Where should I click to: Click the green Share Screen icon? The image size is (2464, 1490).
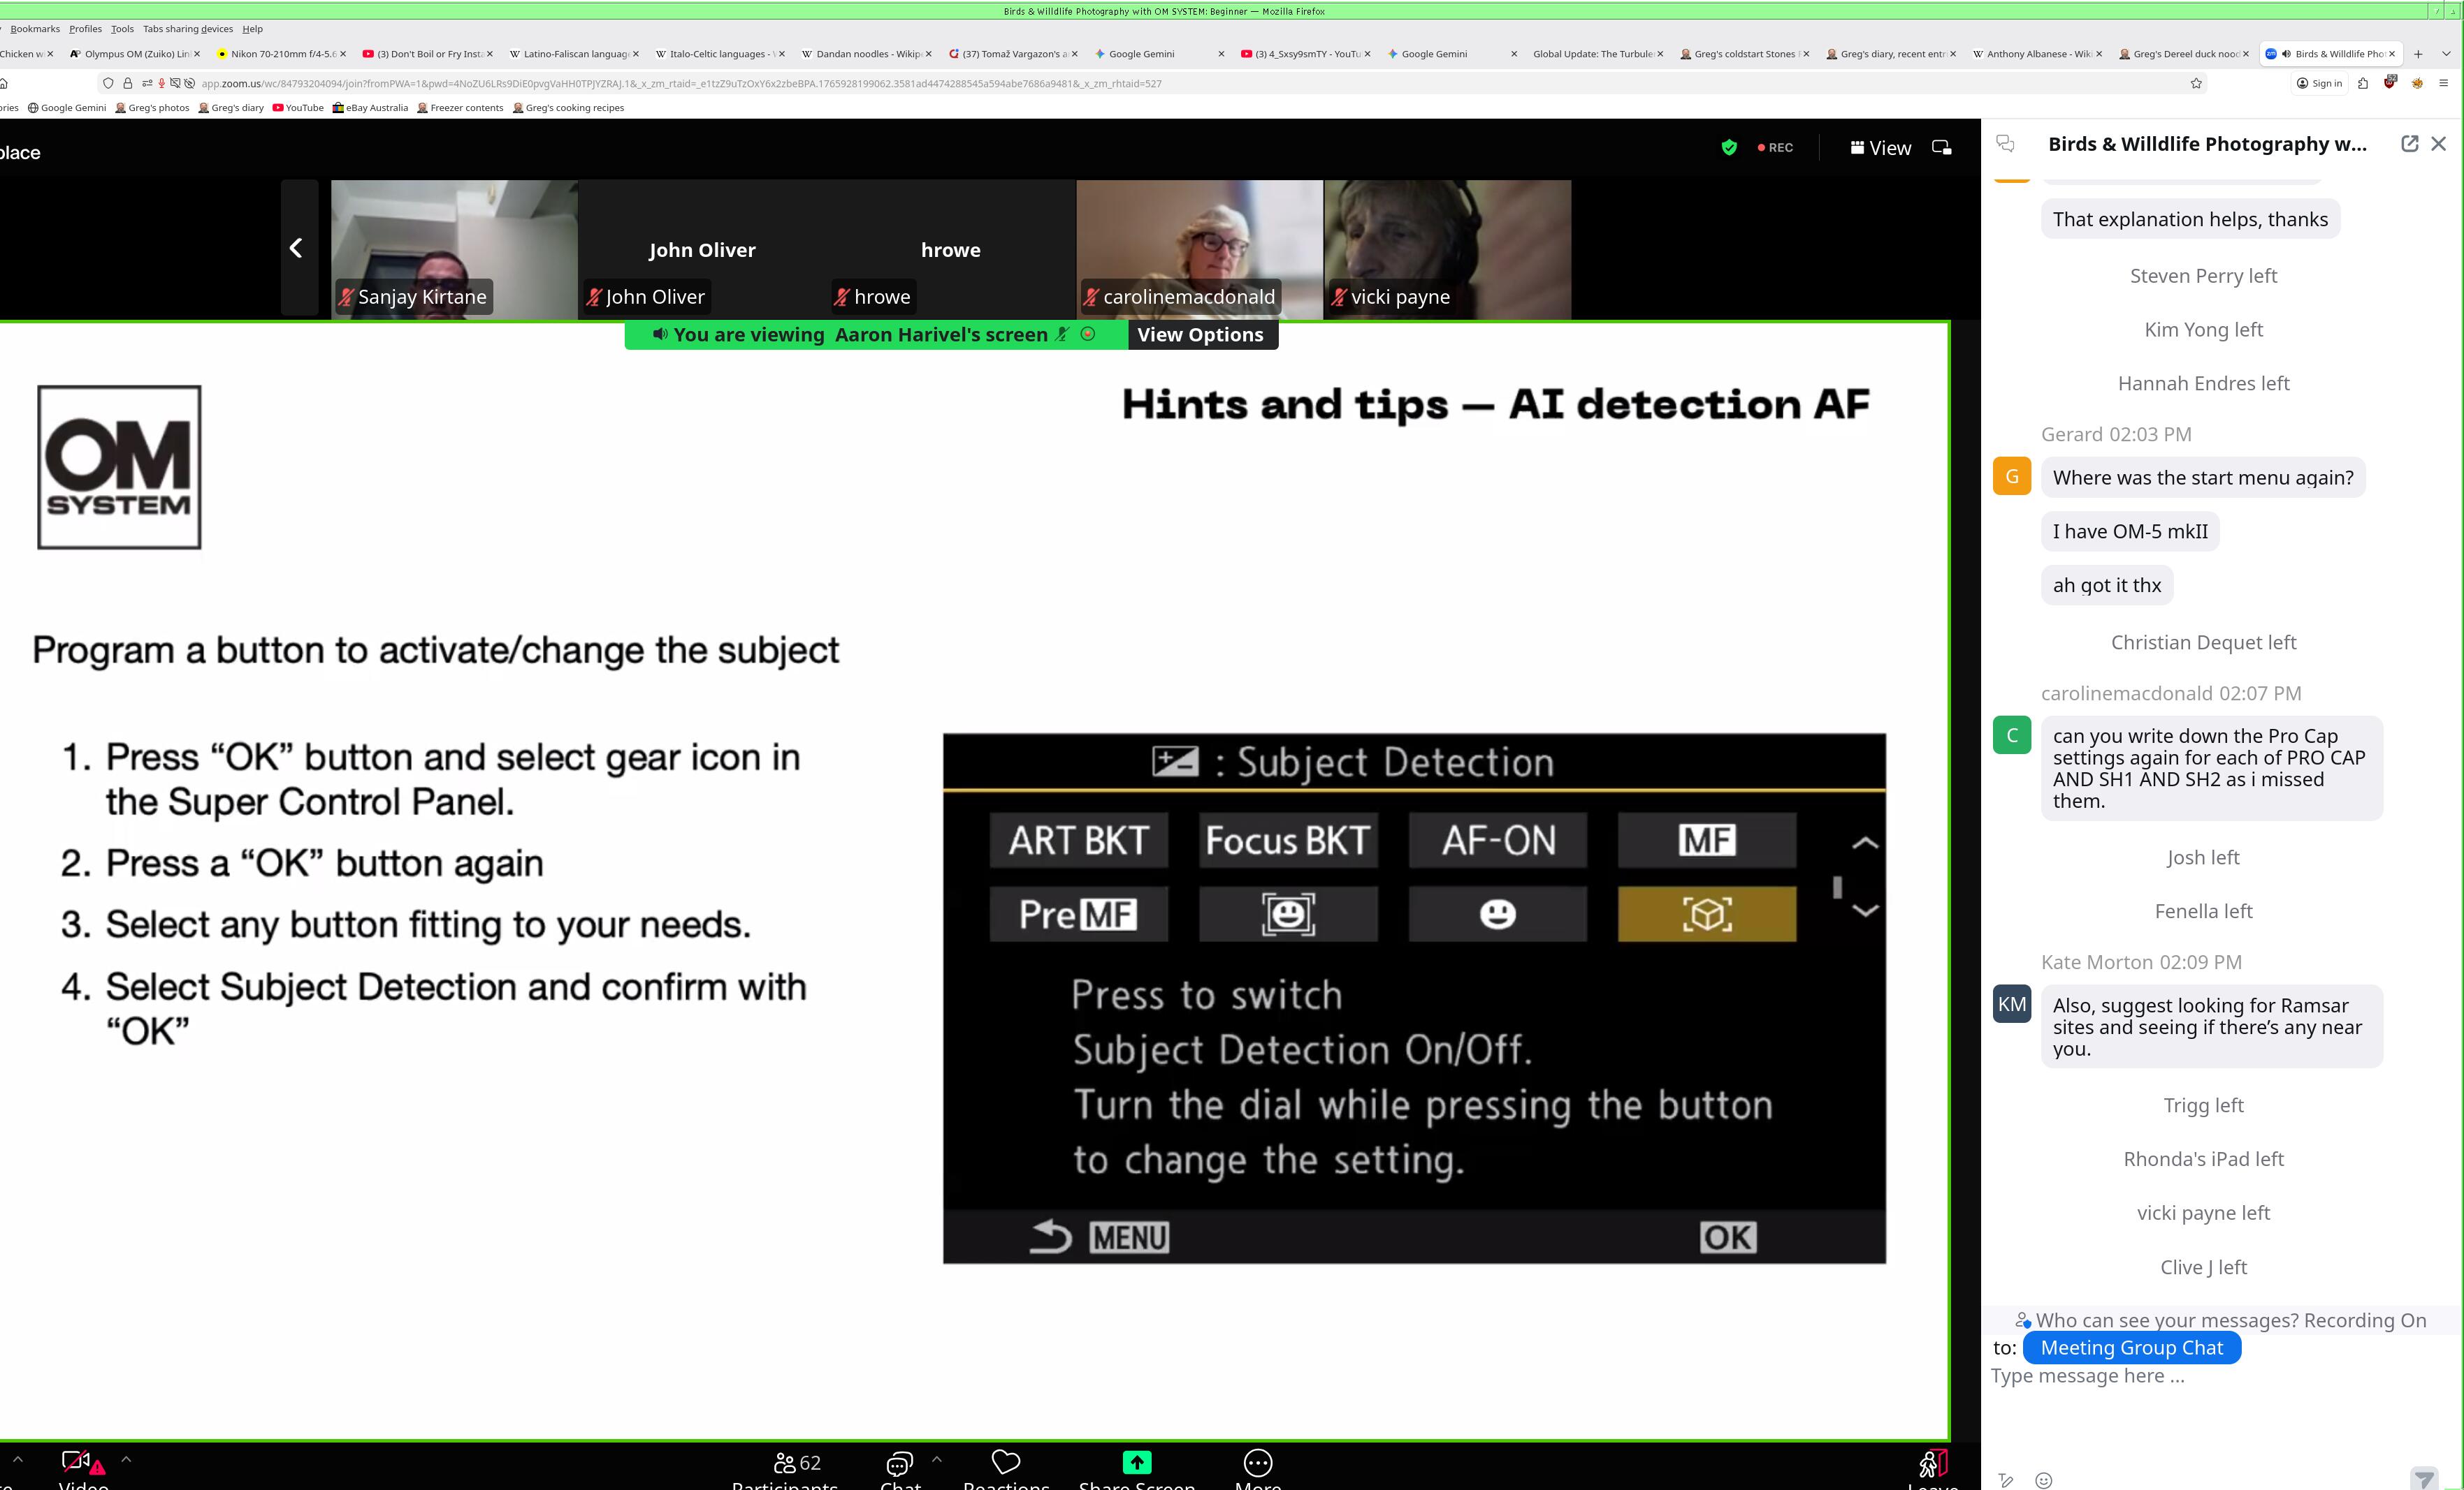pyautogui.click(x=1136, y=1462)
